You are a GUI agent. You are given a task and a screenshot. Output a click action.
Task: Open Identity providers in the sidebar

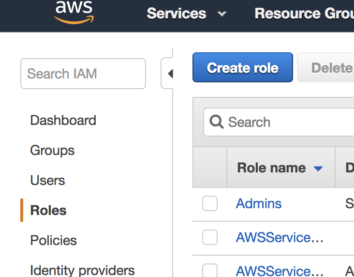pos(82,270)
